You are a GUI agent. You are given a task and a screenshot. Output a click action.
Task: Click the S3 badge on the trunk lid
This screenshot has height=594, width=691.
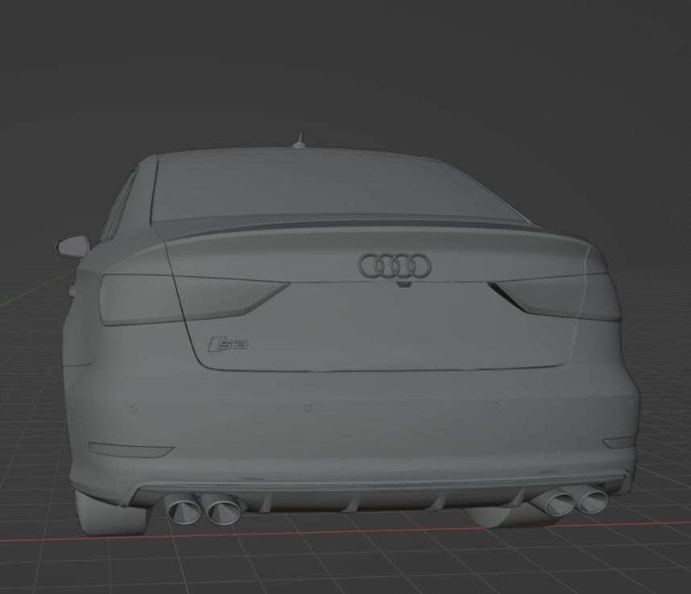(228, 344)
